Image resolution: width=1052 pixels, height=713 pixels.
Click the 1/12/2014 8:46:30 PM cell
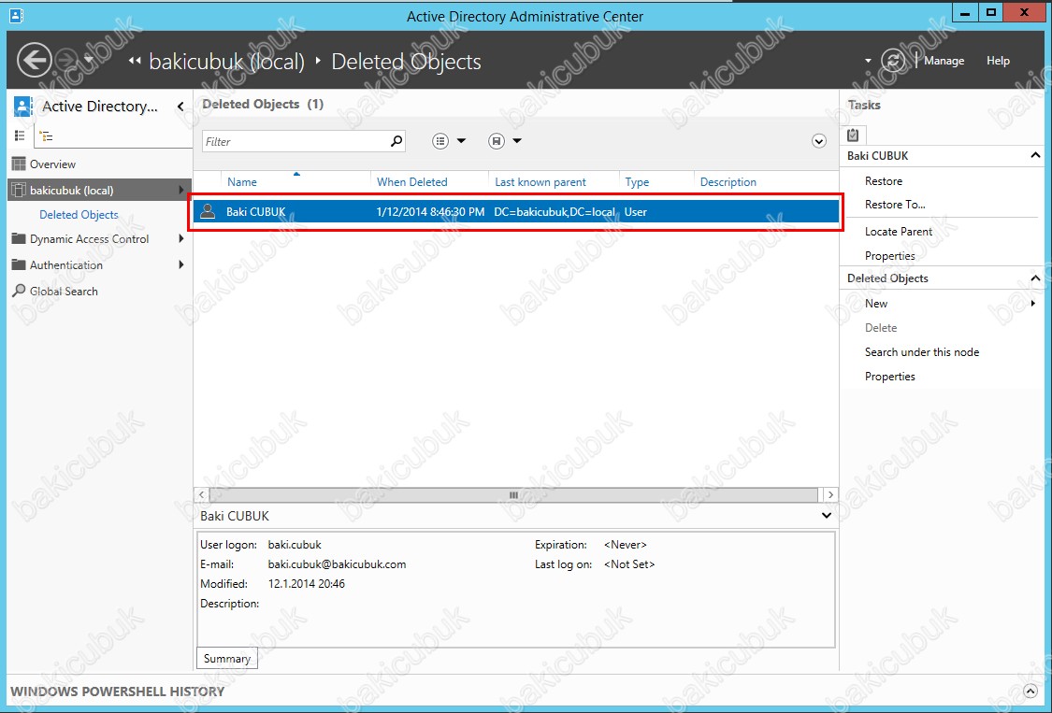pos(430,212)
